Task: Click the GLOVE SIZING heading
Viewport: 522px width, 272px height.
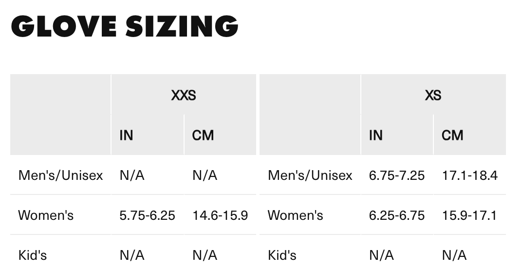Action: coord(125,26)
